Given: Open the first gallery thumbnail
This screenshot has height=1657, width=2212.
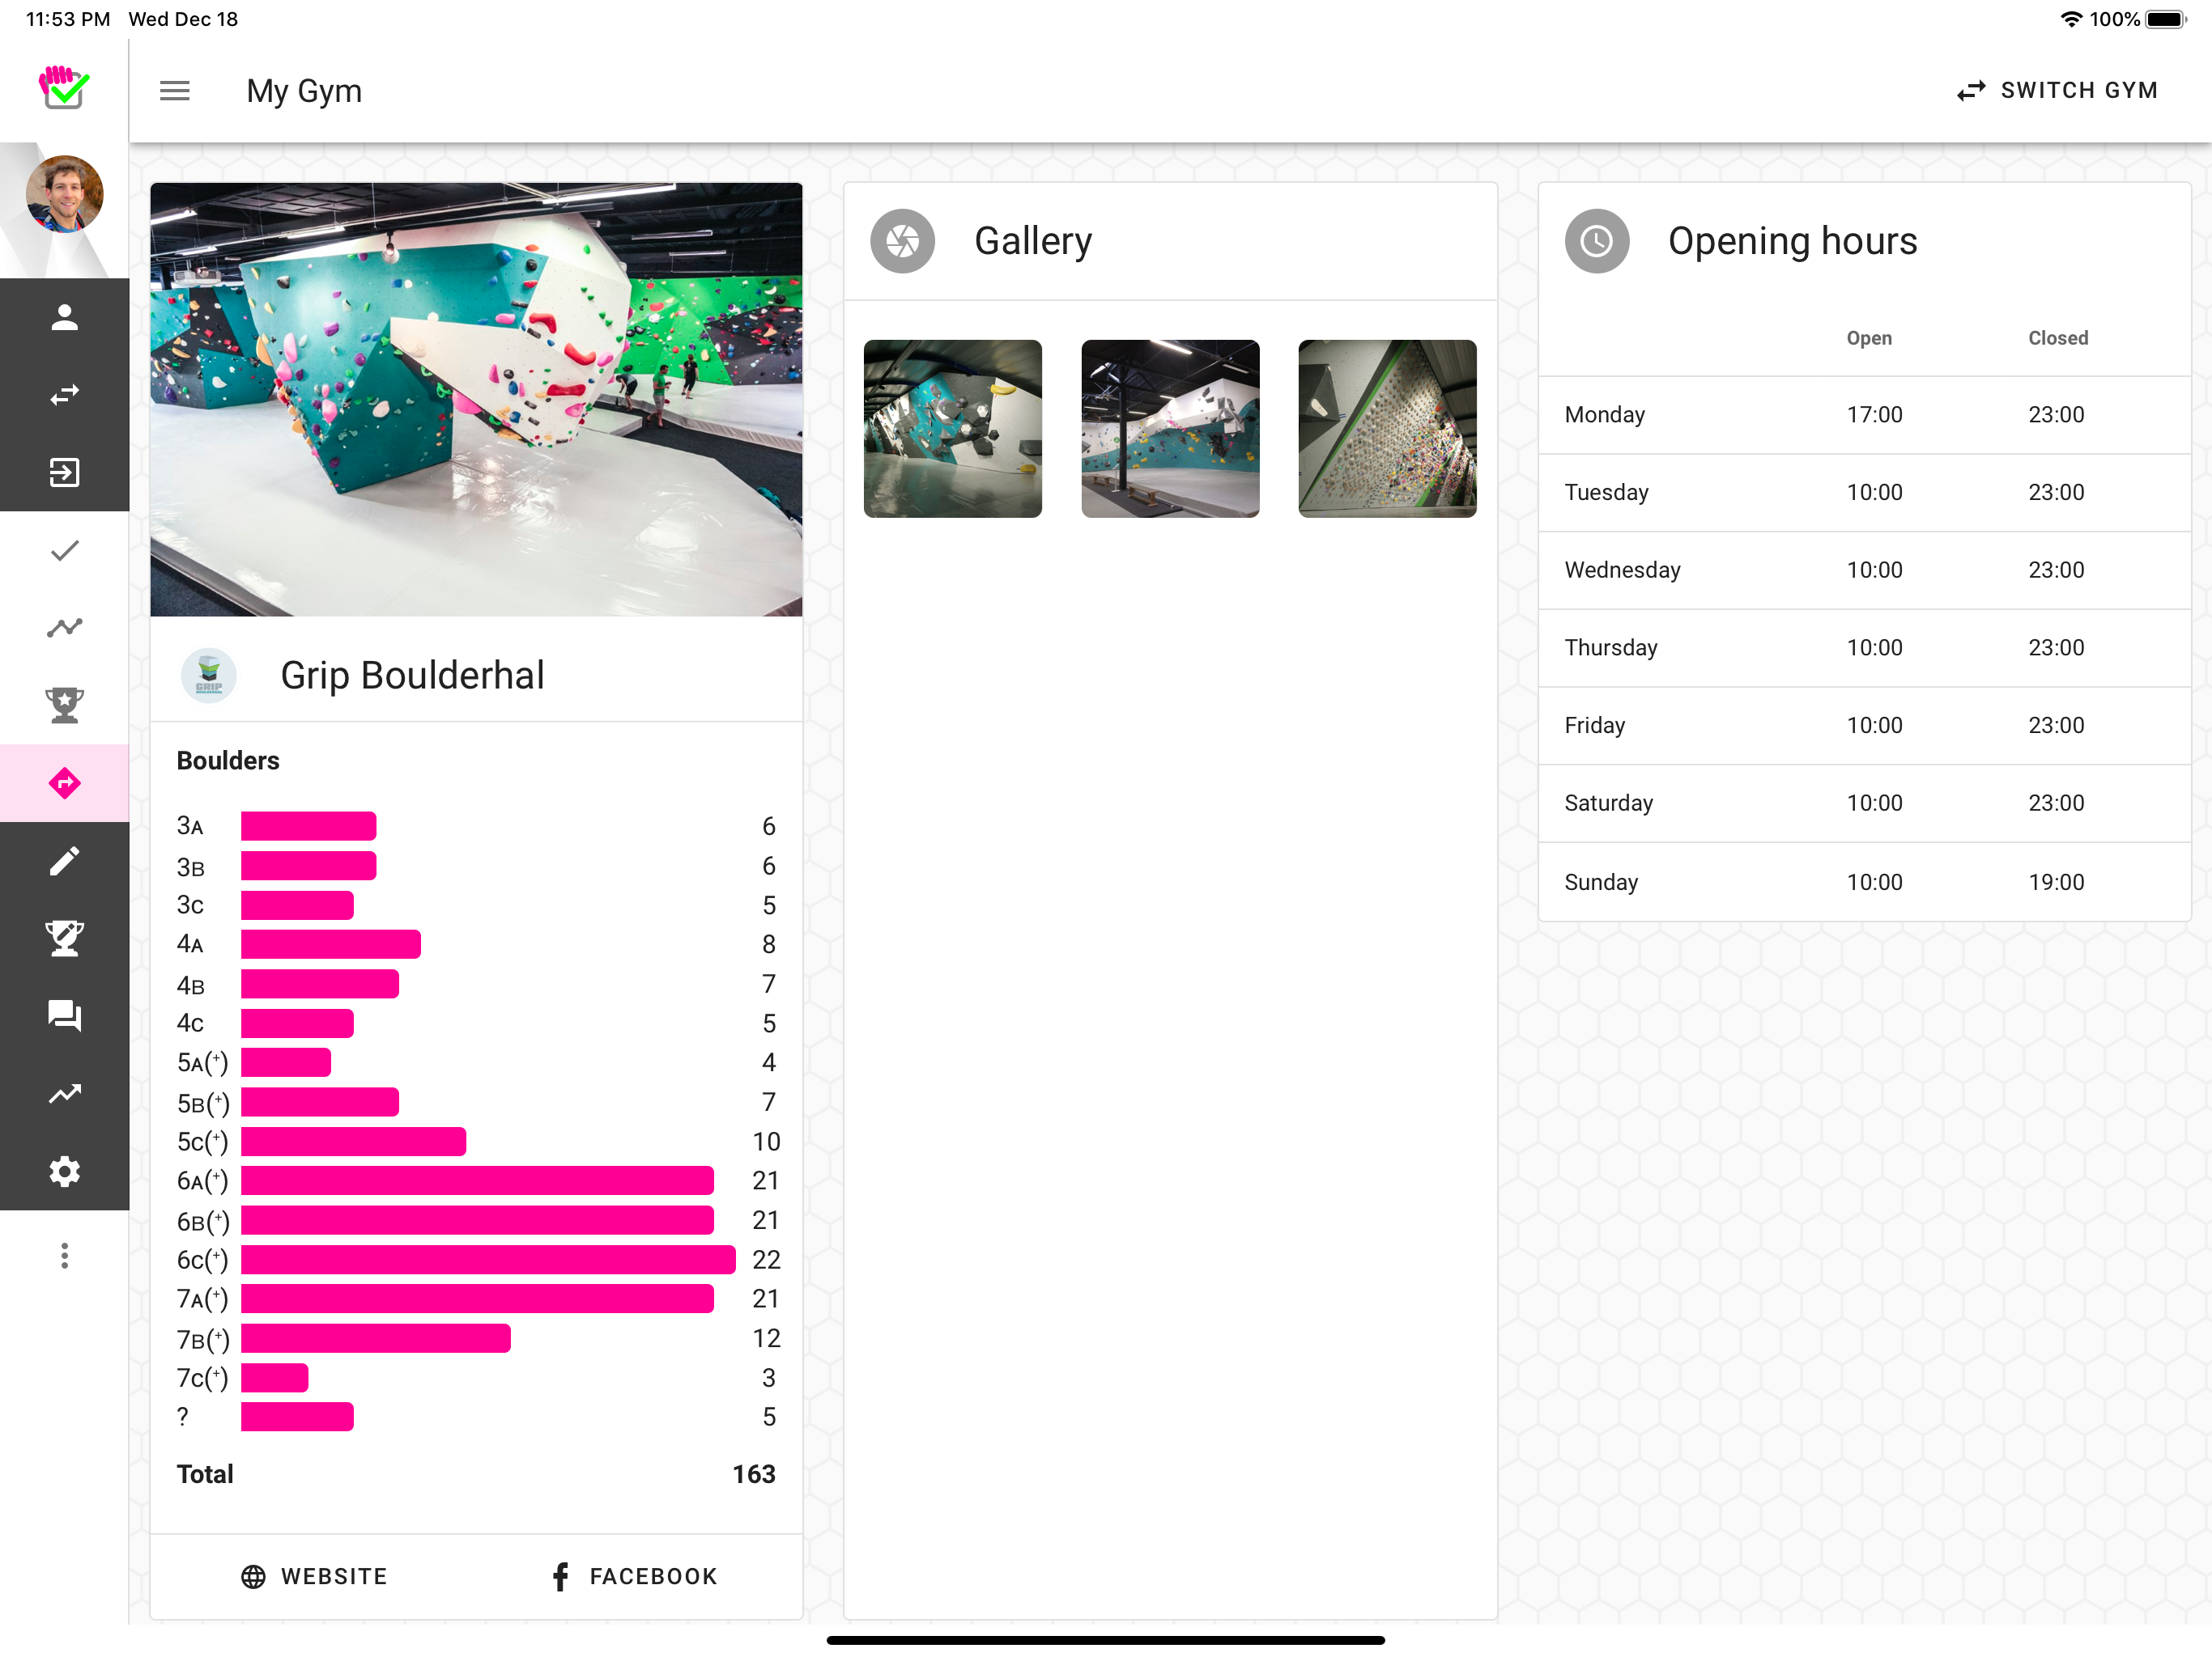Looking at the screenshot, I should pos(952,429).
